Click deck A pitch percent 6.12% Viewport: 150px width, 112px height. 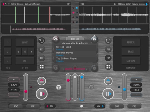14,85
